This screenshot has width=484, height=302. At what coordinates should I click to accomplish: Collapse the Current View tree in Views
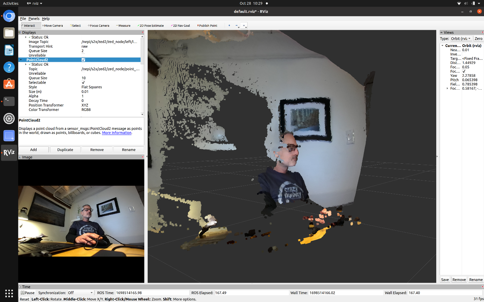pos(443,45)
